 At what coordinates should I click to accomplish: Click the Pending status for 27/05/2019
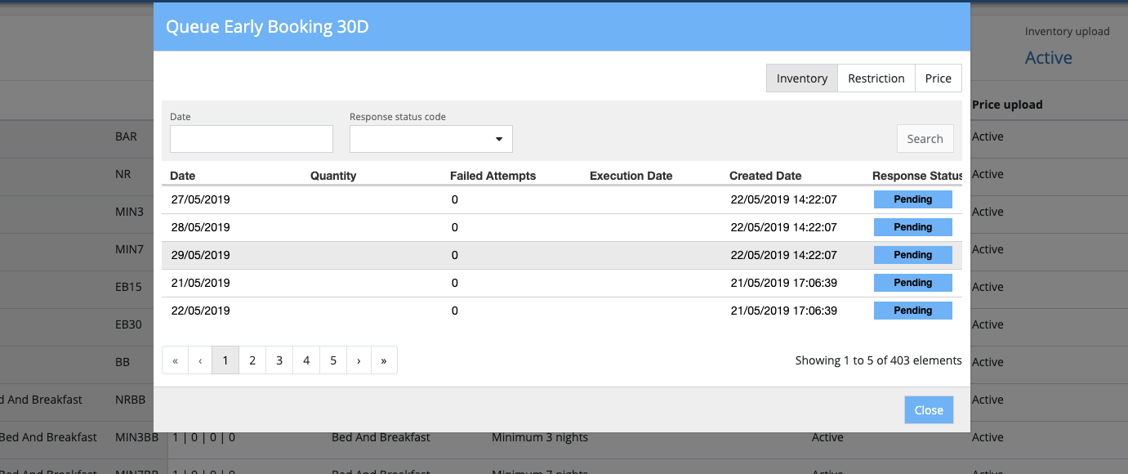(x=912, y=199)
